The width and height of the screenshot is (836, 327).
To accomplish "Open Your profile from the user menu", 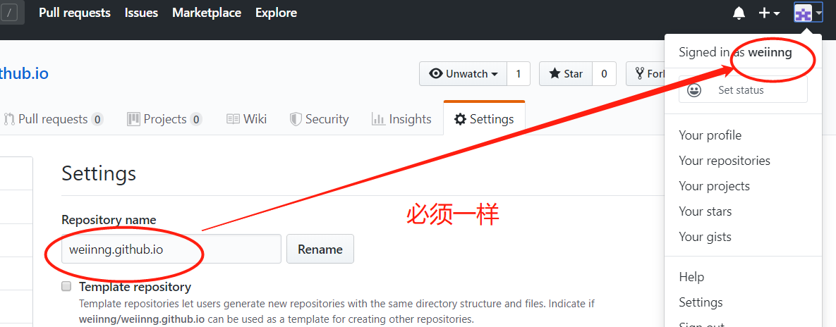I will 710,135.
